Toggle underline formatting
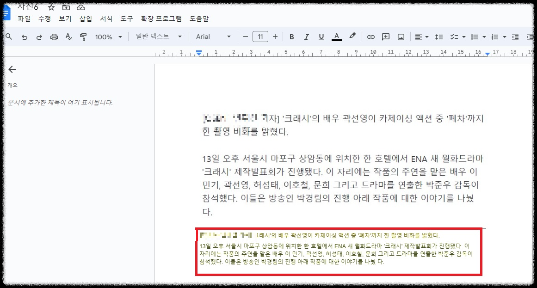Screen dimensions: 537x288 [321, 36]
